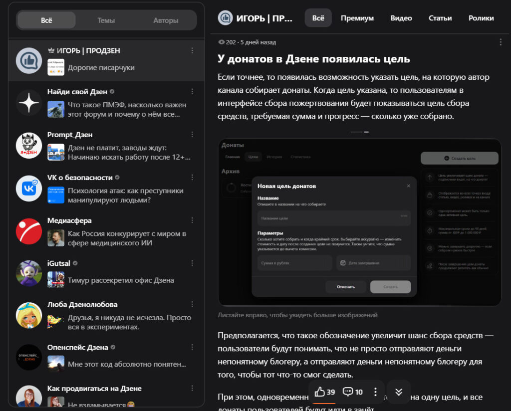Click Как продвигаться на Дзене avatar
This screenshot has height=411, width=511.
point(29,396)
